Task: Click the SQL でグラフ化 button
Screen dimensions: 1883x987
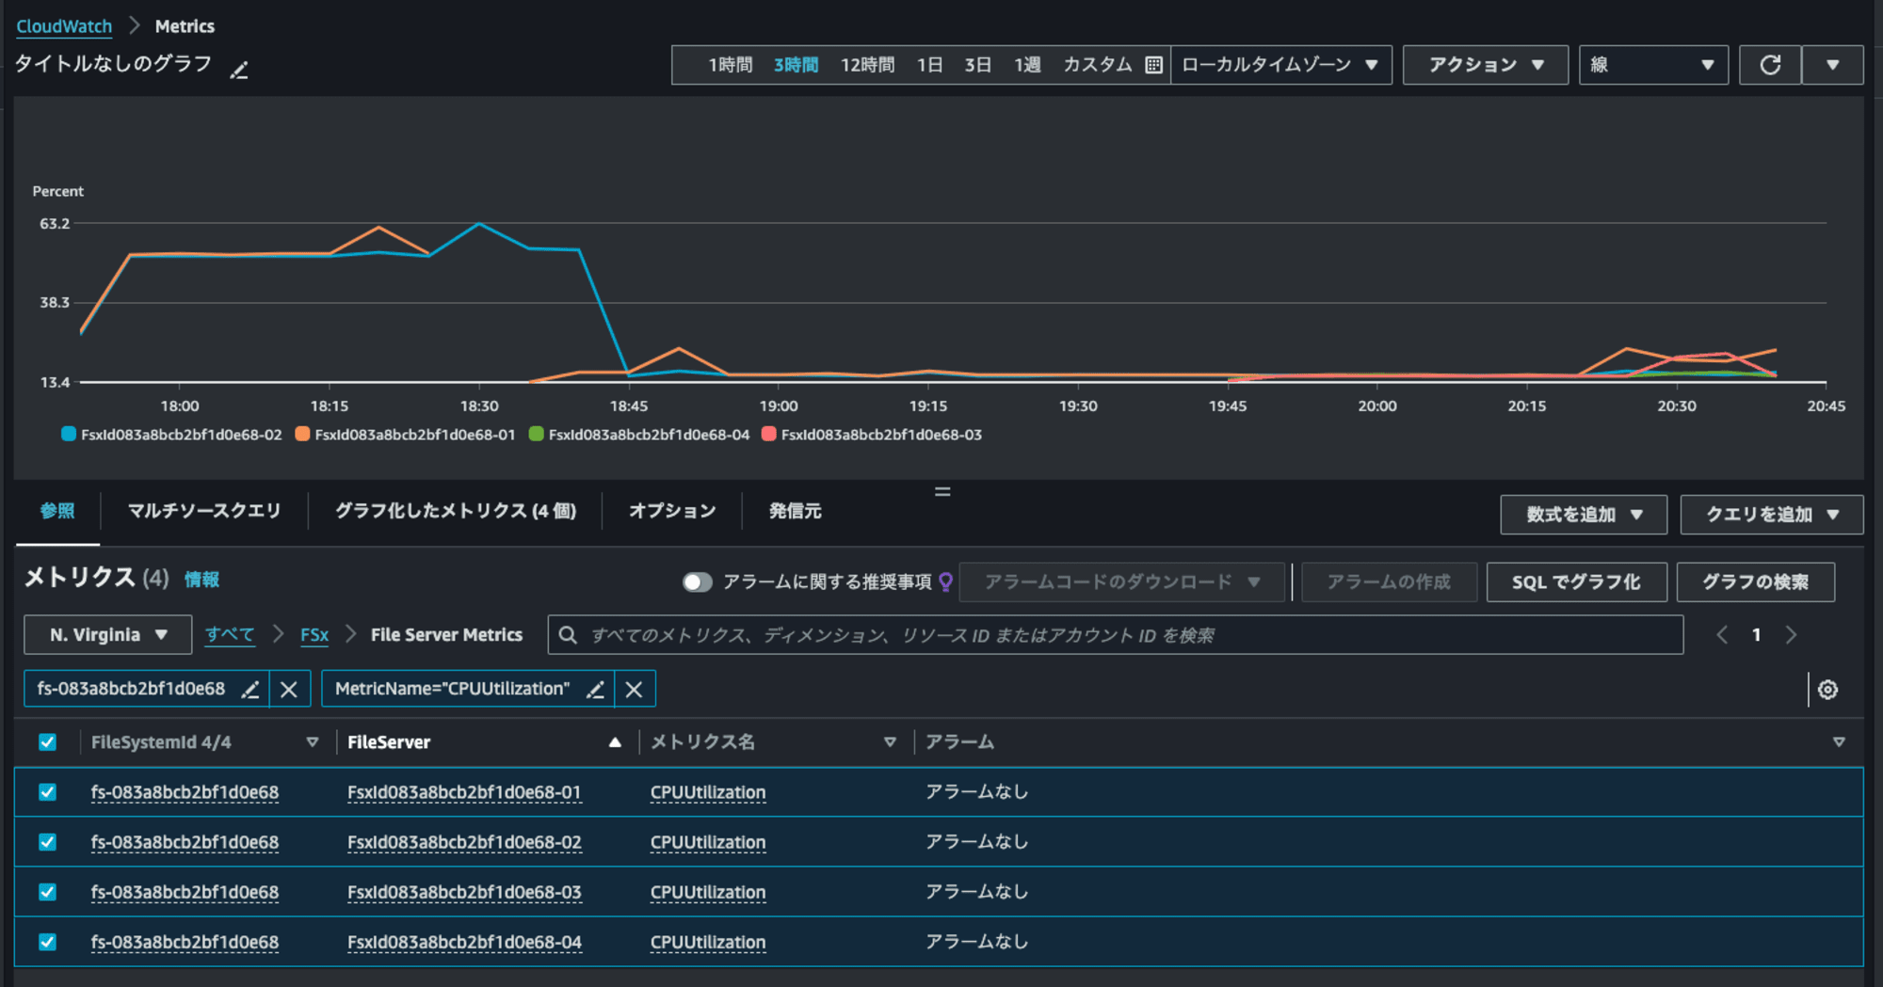Action: click(1576, 582)
